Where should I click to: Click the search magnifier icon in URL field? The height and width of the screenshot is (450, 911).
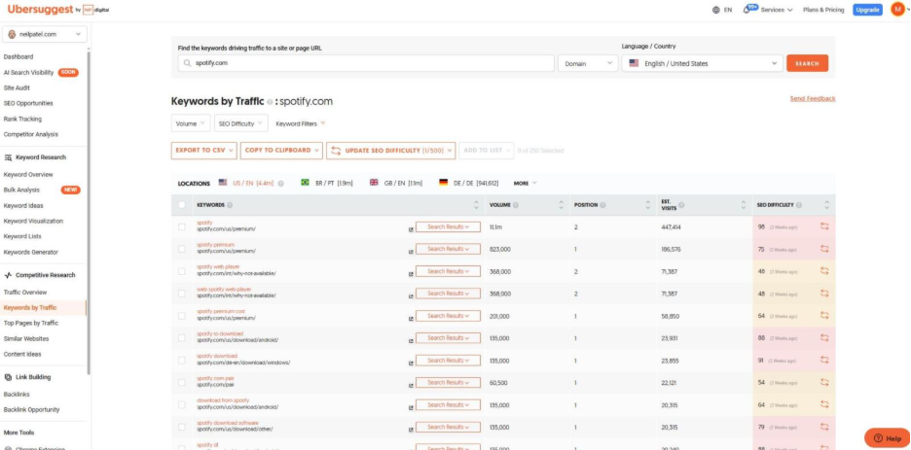tap(187, 63)
